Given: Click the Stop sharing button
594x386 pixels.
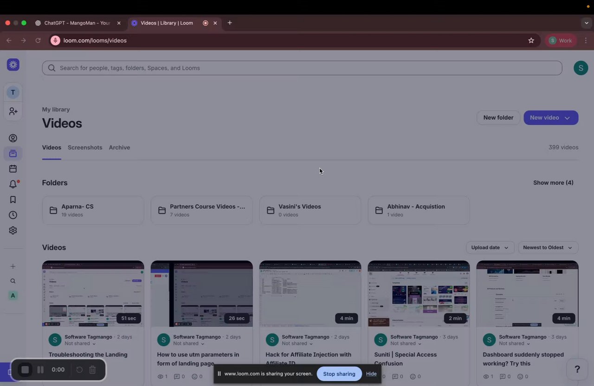Looking at the screenshot, I should coord(339,374).
